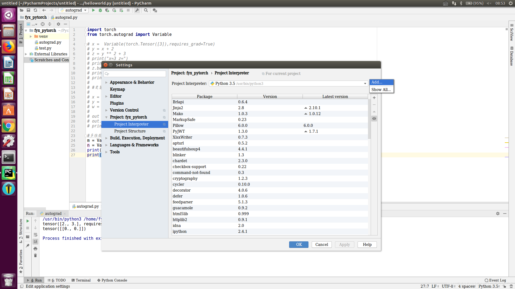Image resolution: width=515 pixels, height=289 pixels.
Task: Uninstall package with the minus icon
Action: click(374, 105)
